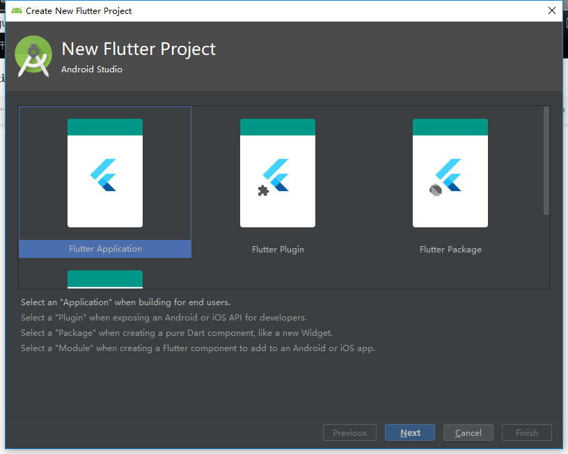Click the Flutter Plugin label
The width and height of the screenshot is (568, 454).
click(x=278, y=249)
